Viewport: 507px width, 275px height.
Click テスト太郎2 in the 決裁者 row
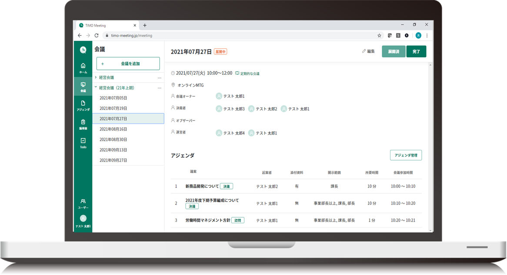click(x=266, y=109)
